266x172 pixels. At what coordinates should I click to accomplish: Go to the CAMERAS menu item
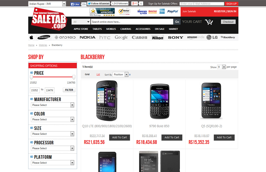[126, 29]
